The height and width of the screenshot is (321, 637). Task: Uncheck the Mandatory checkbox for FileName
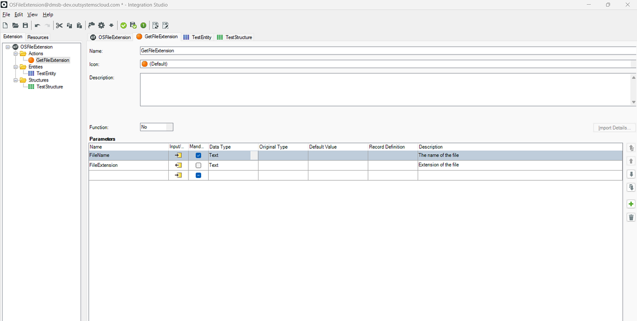[x=197, y=155]
